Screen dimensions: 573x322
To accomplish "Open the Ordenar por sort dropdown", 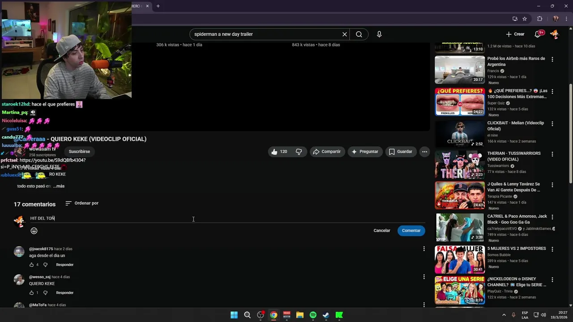I will (82, 203).
